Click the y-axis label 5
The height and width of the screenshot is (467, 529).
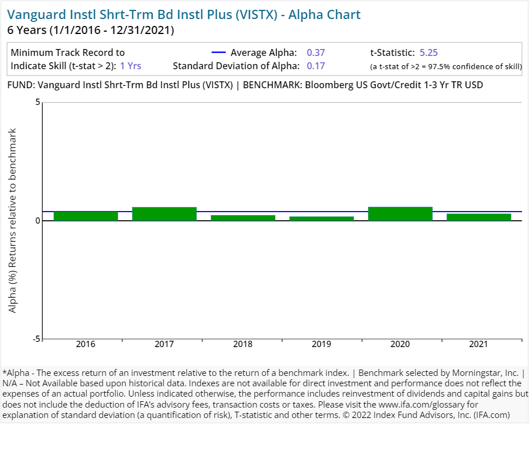coord(37,102)
